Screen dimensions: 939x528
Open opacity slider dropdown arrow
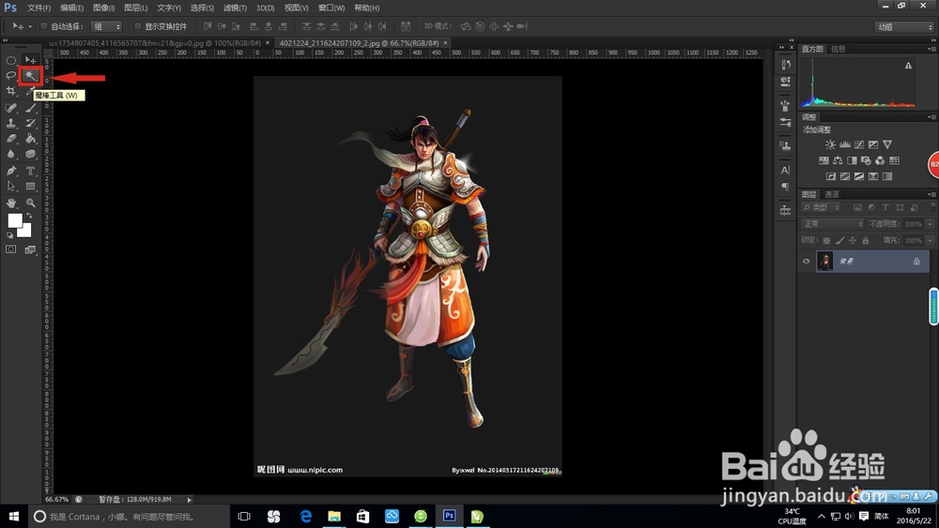[930, 223]
